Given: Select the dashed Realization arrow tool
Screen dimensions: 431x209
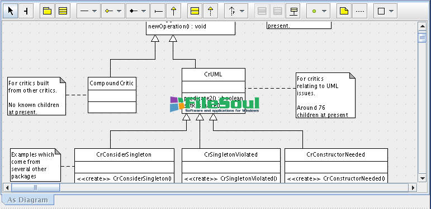Looking at the screenshot, I should [x=211, y=11].
